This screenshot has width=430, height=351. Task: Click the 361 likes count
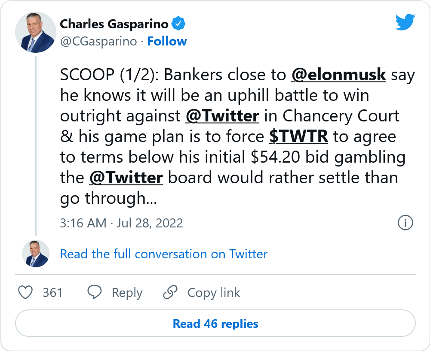(53, 293)
